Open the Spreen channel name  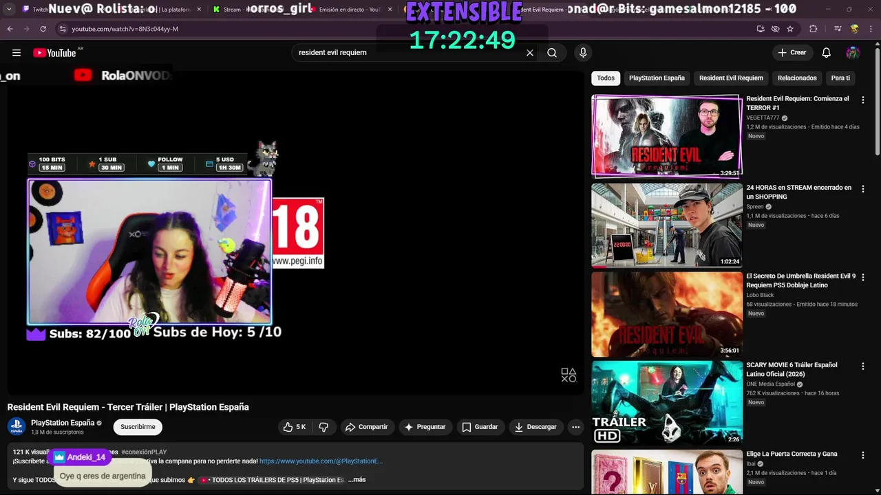(755, 207)
